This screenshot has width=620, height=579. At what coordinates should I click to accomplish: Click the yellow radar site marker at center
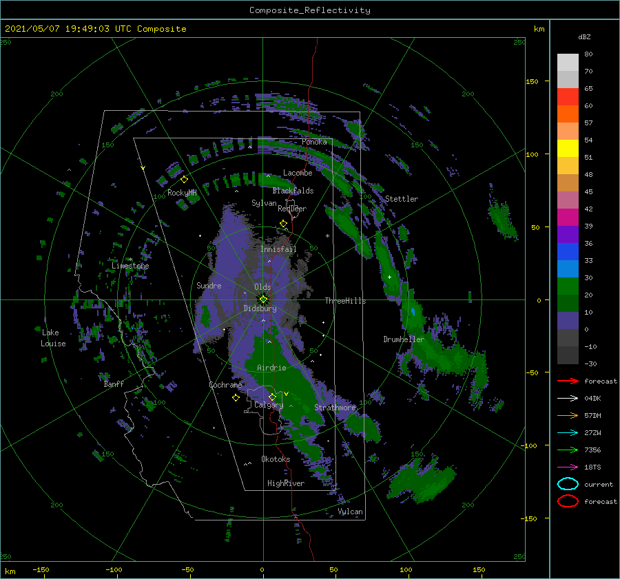263,299
